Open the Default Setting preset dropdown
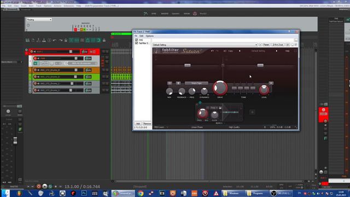The width and height of the screenshot is (350, 197). click(205, 45)
